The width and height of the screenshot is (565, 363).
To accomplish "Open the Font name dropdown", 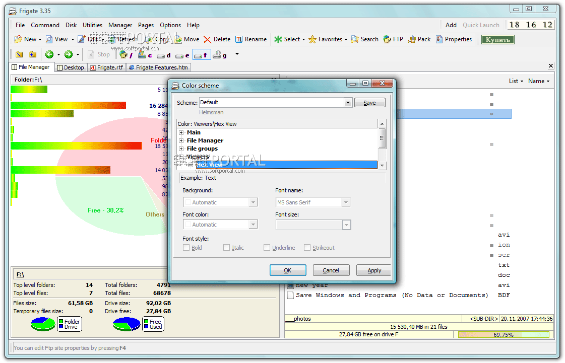I will point(346,202).
